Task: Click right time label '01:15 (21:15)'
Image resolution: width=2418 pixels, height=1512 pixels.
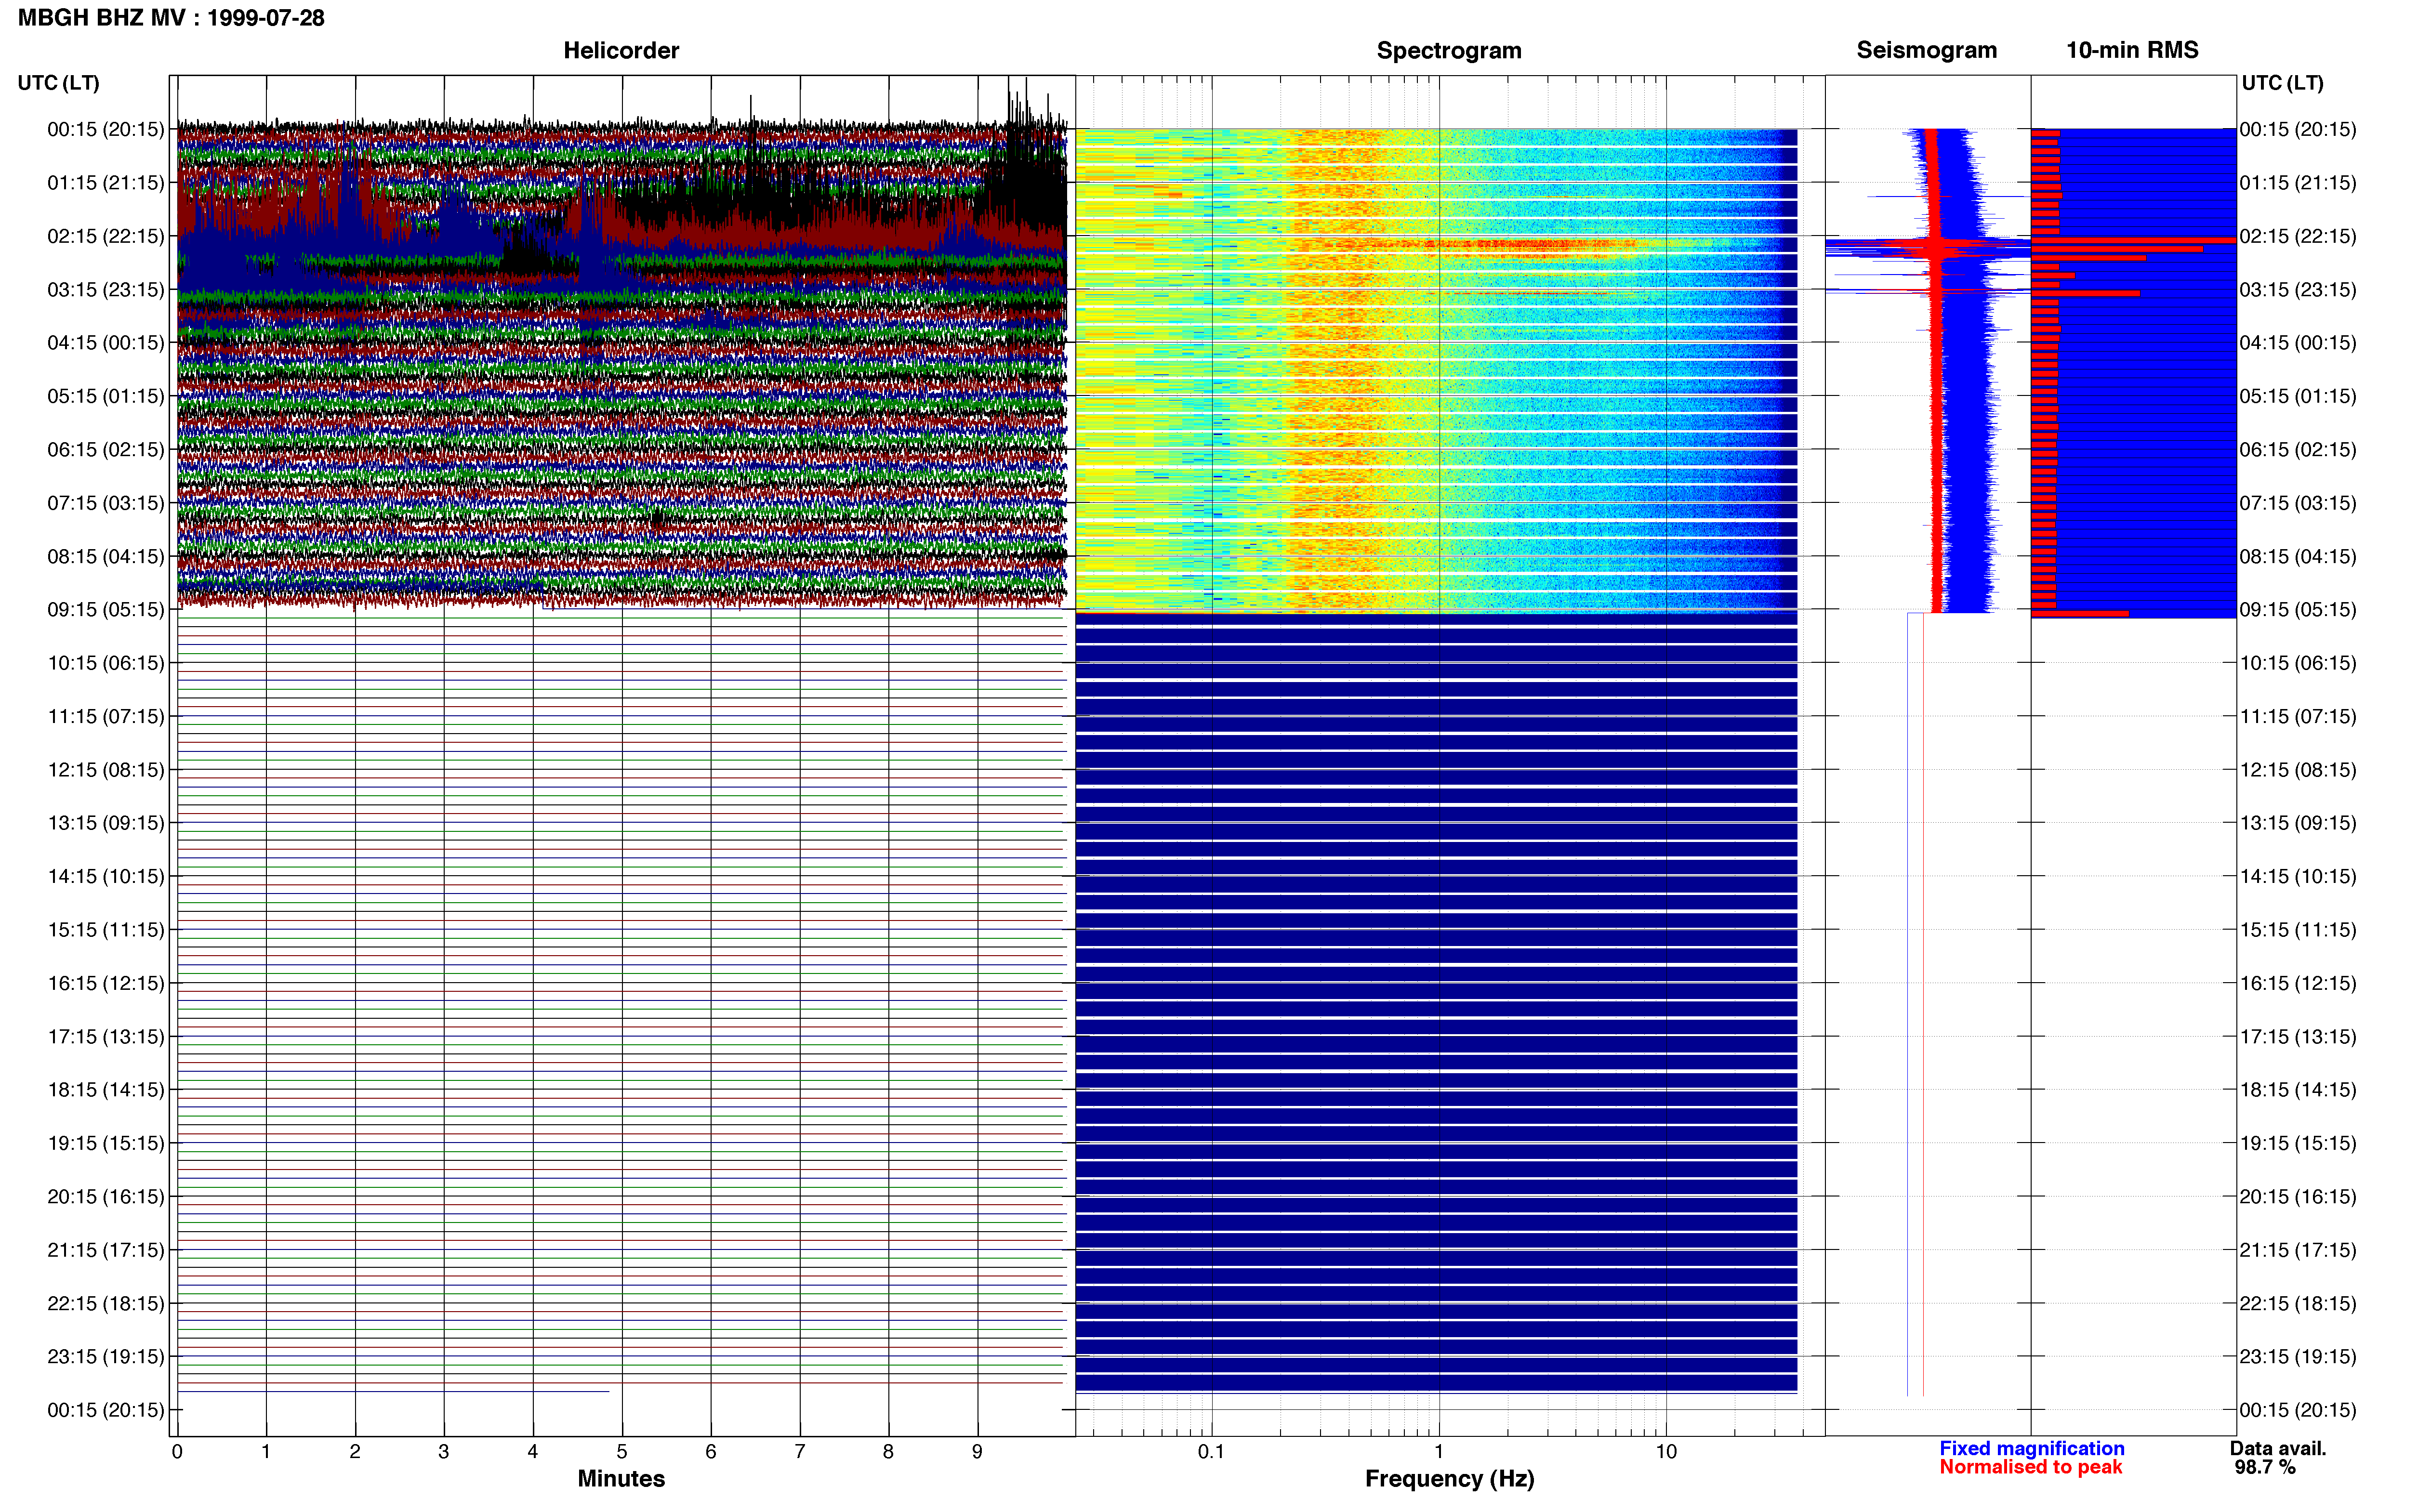Action: tap(2298, 183)
